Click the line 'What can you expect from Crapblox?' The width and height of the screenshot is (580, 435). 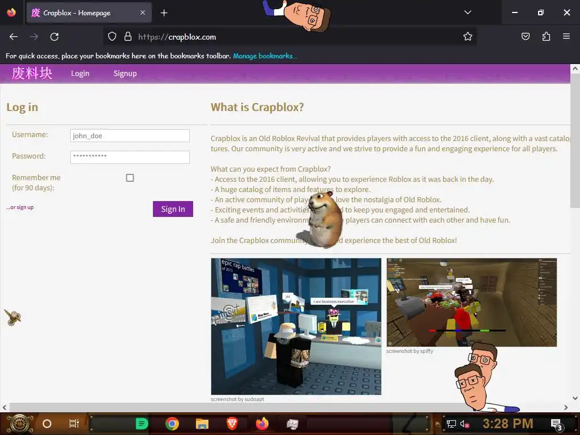(270, 169)
